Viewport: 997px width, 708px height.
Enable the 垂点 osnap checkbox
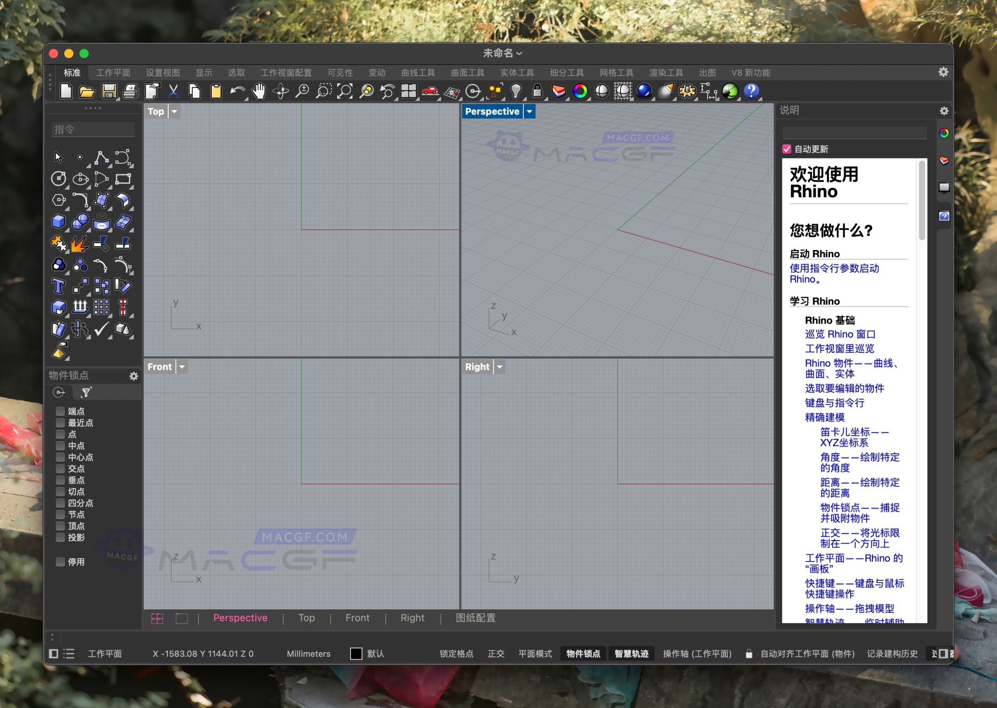point(60,480)
